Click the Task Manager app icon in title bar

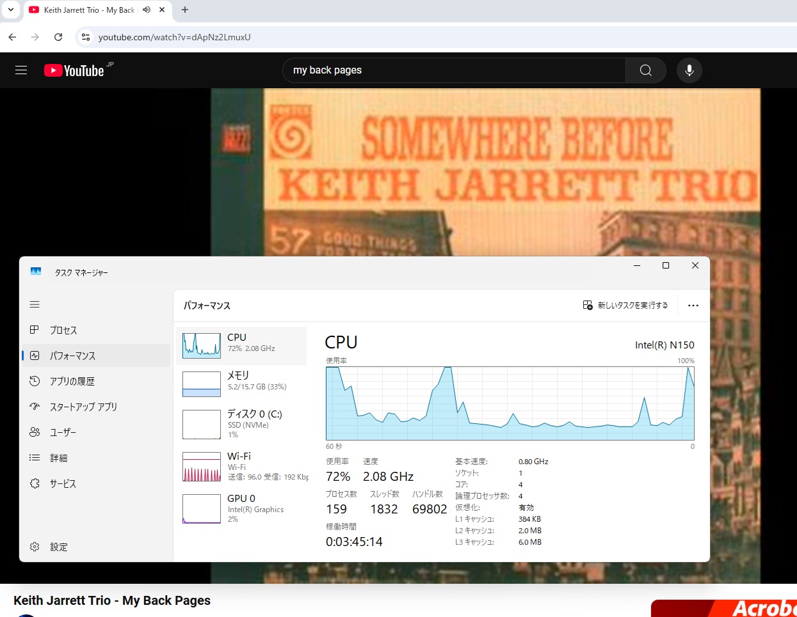[36, 272]
